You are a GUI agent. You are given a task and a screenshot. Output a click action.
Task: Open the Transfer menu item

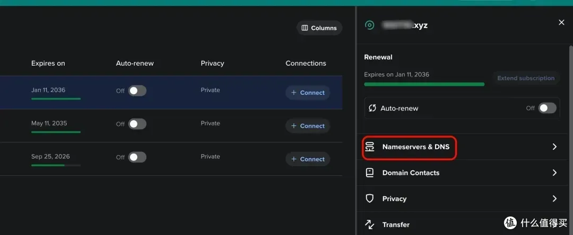tap(396, 224)
